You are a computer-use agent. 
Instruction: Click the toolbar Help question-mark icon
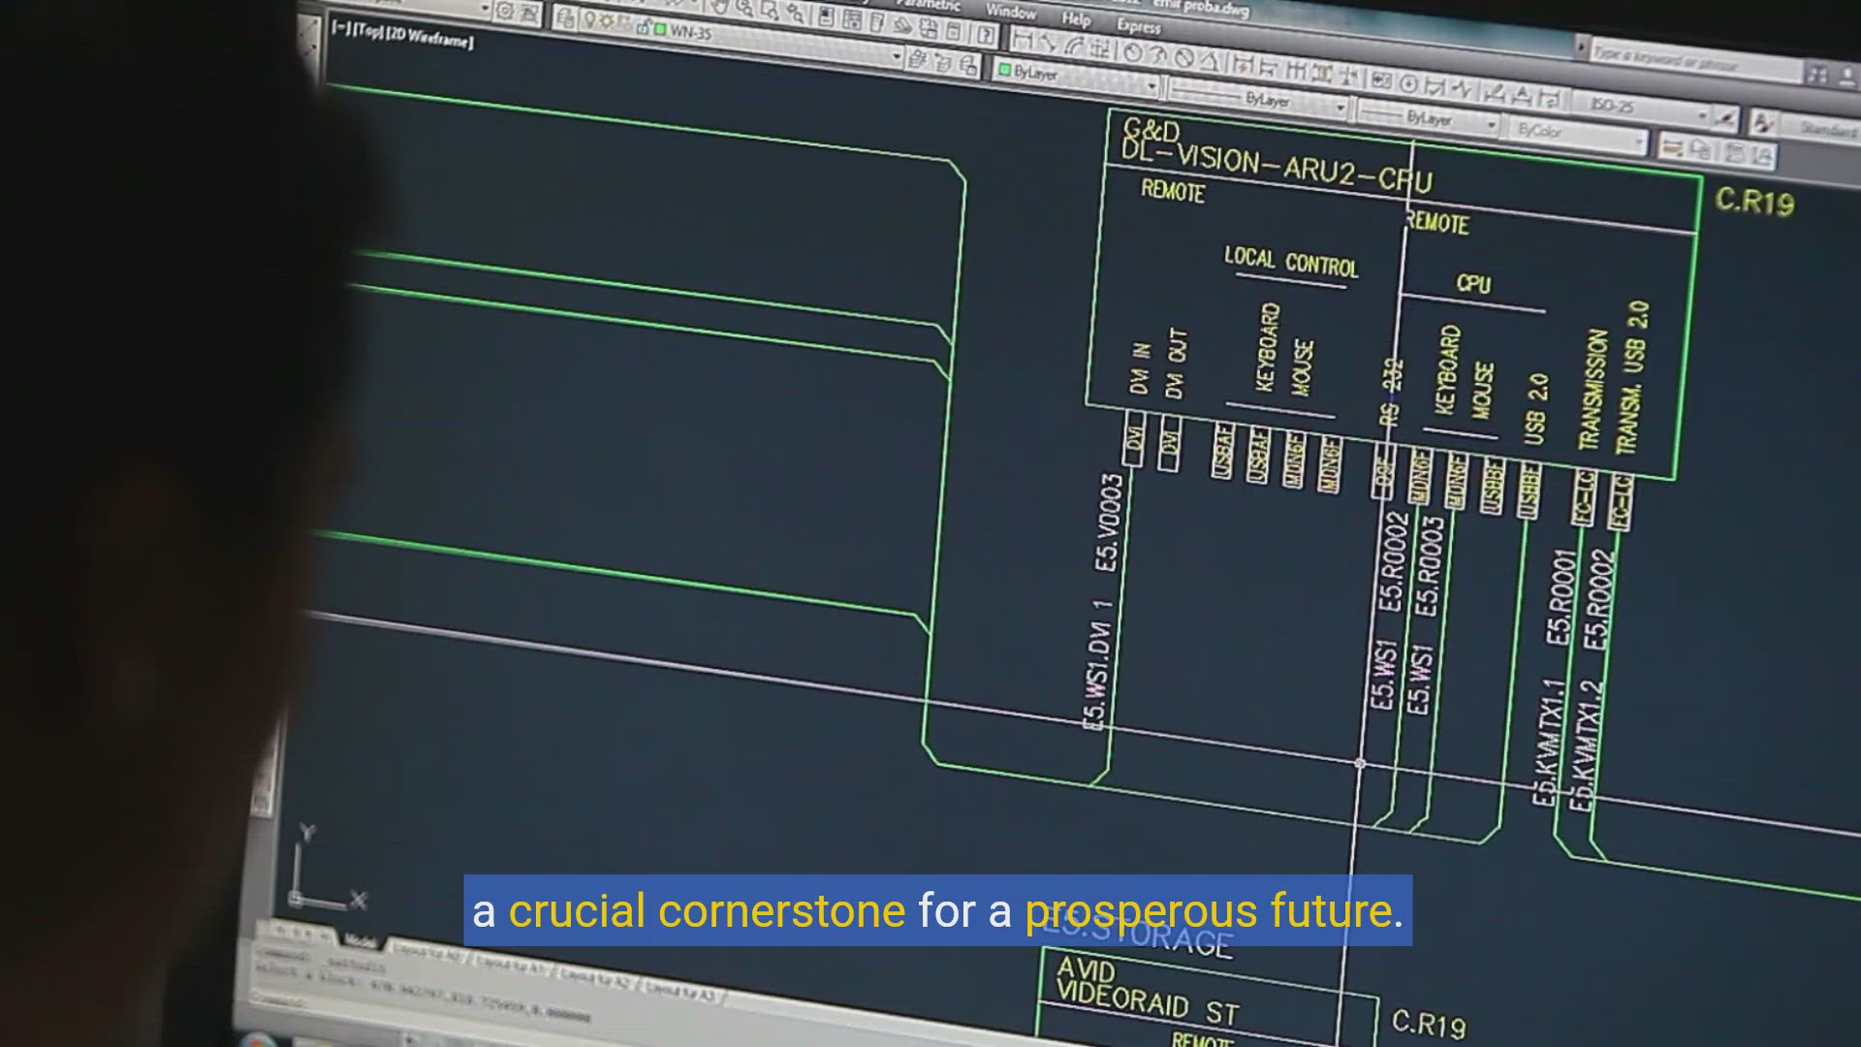[986, 35]
